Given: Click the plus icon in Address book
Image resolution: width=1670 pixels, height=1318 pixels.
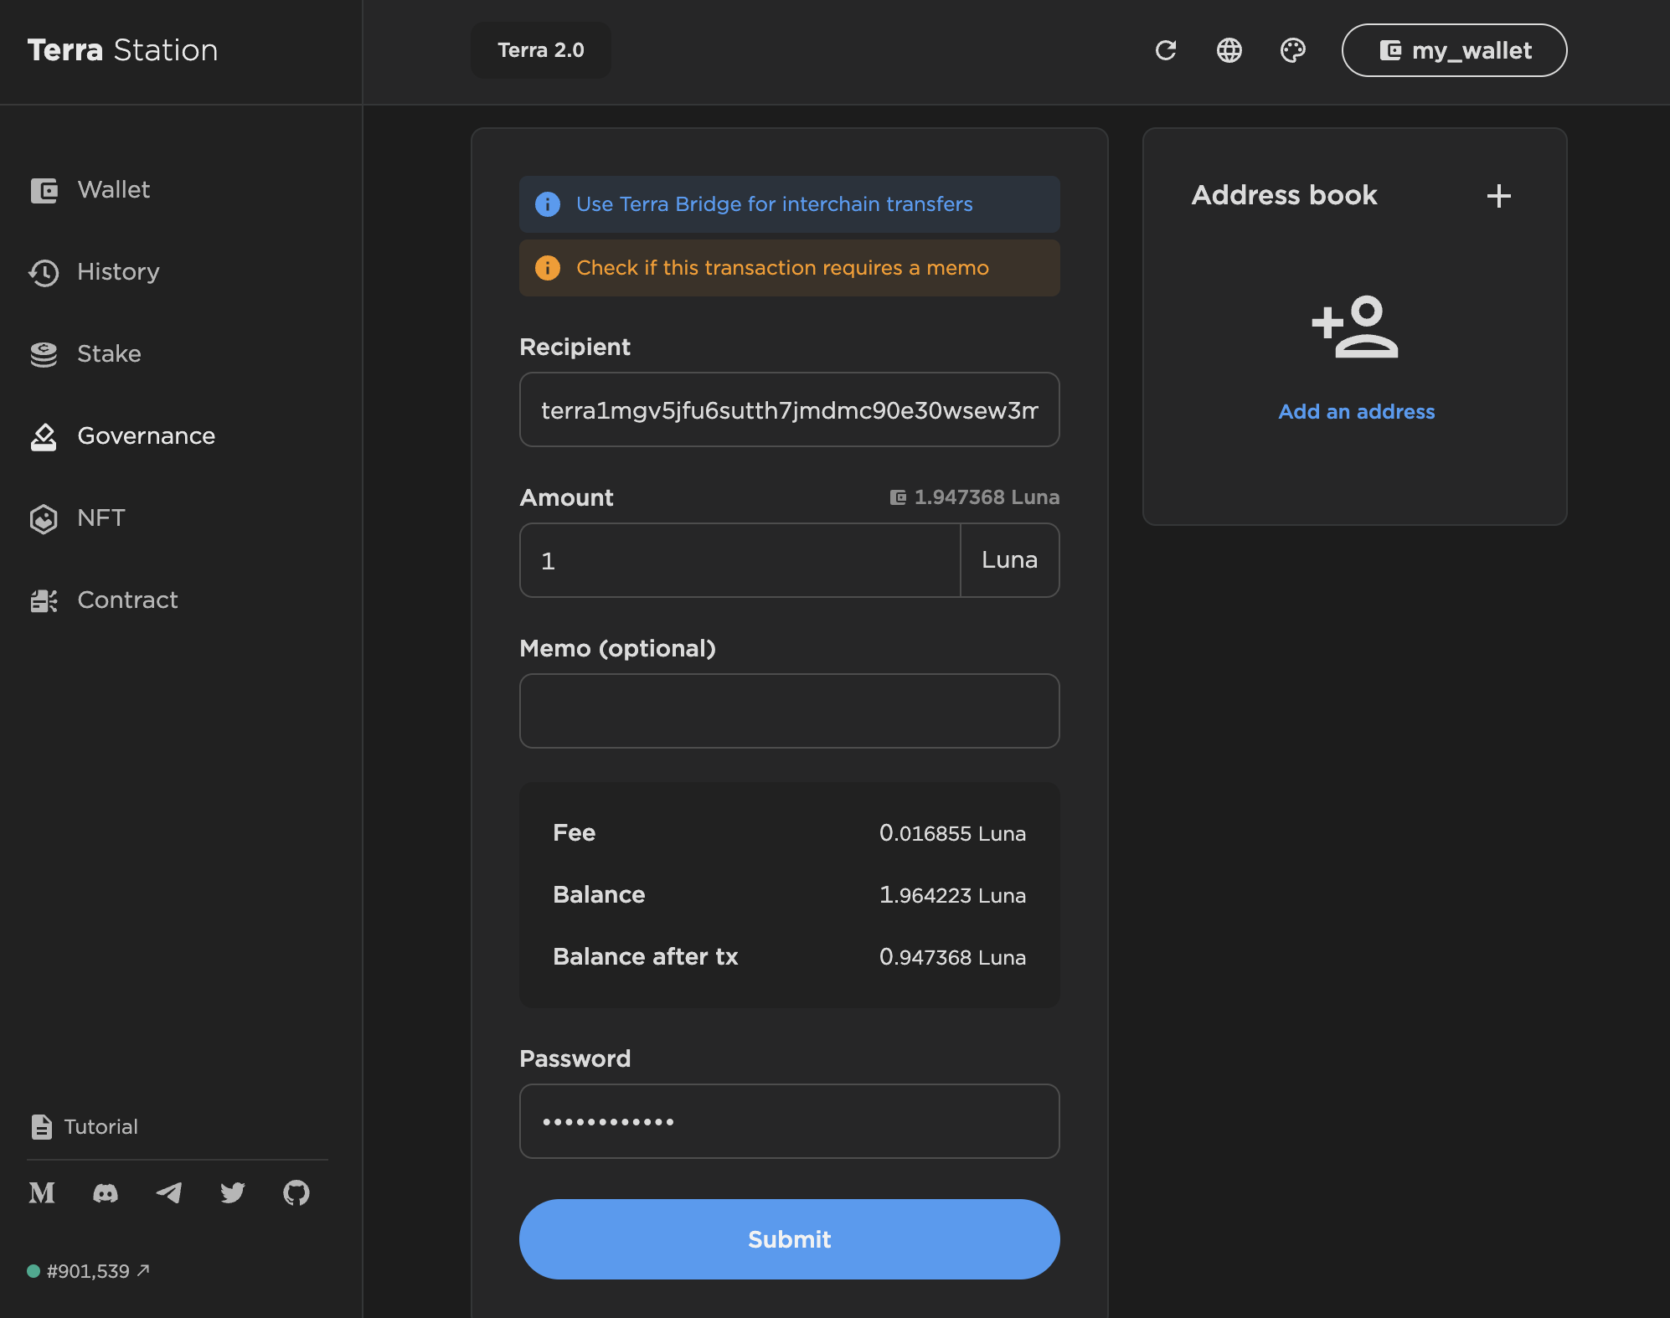Looking at the screenshot, I should click(x=1498, y=196).
